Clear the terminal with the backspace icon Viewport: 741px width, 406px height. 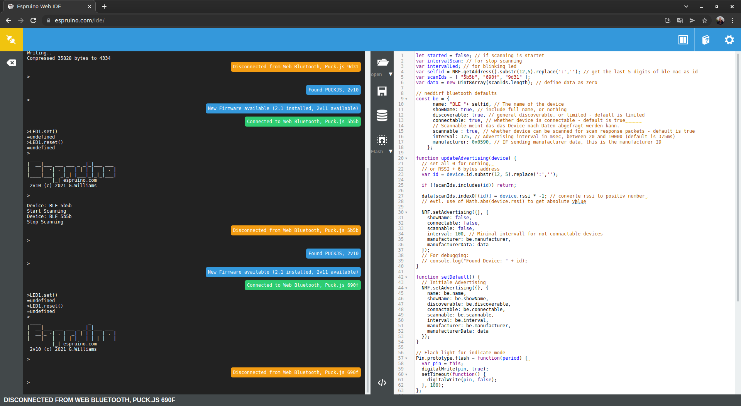tap(11, 63)
